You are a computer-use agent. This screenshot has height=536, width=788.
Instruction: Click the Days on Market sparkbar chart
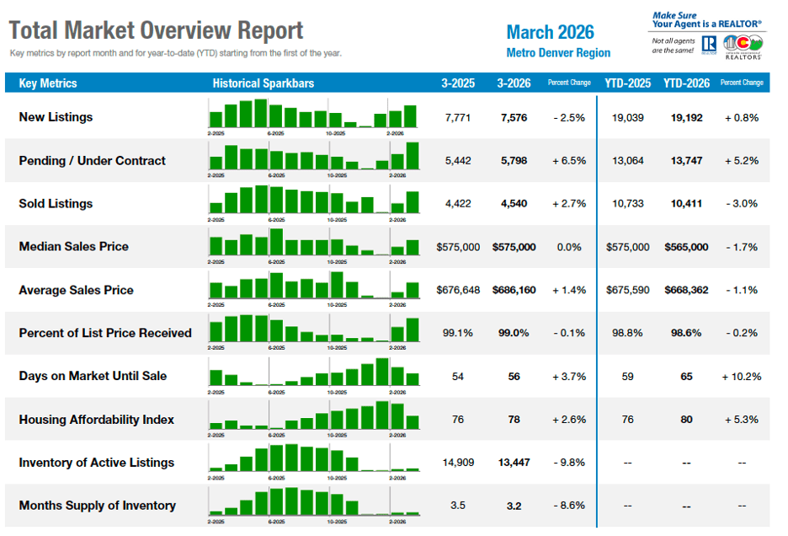(313, 373)
